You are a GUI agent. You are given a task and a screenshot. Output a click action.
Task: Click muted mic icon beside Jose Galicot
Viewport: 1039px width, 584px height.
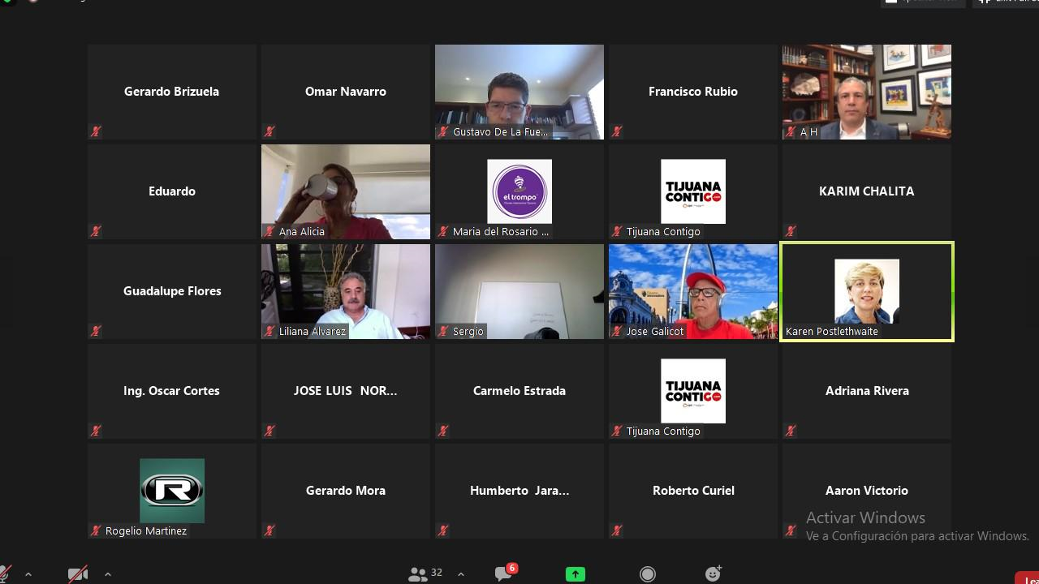[x=617, y=331]
